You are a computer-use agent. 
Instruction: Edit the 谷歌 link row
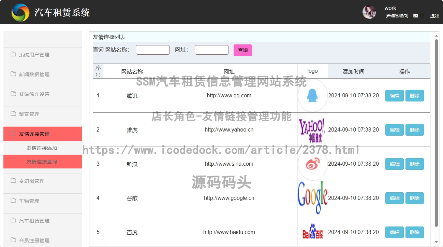395,198
